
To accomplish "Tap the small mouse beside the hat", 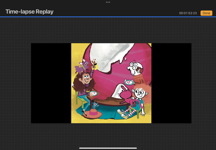I will click(94, 105).
